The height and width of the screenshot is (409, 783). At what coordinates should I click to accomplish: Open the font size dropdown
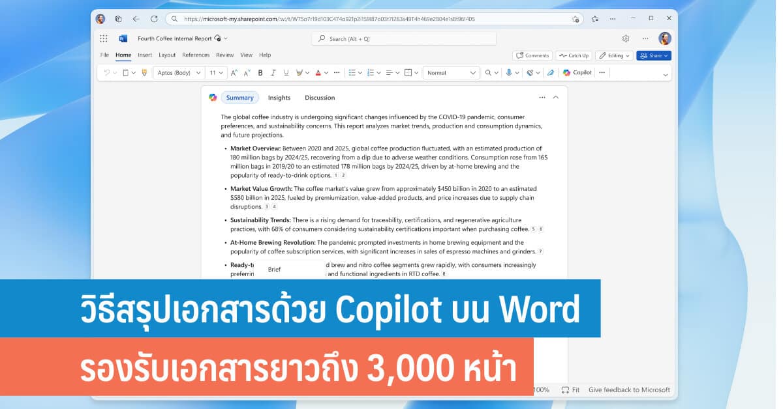click(x=216, y=73)
